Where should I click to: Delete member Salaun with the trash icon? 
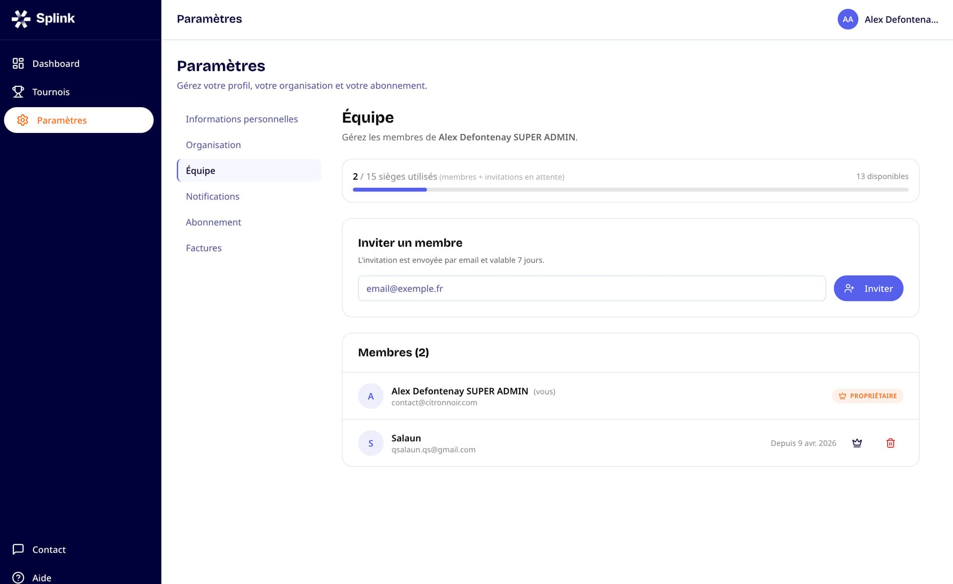tap(890, 443)
